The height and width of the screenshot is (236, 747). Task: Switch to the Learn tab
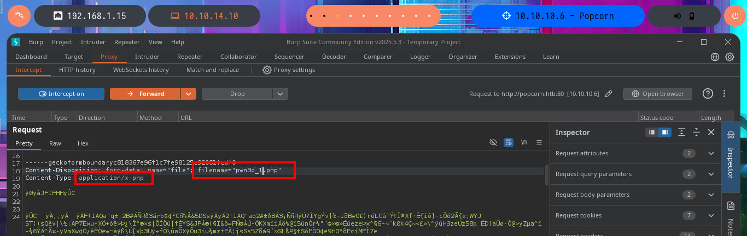point(551,57)
